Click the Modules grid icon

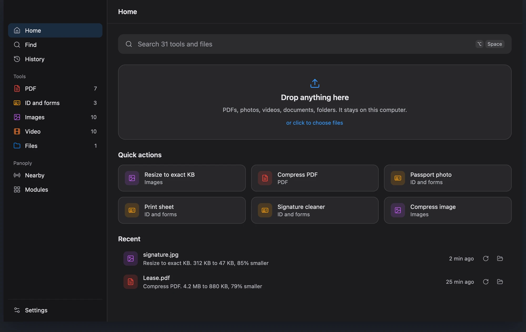17,190
